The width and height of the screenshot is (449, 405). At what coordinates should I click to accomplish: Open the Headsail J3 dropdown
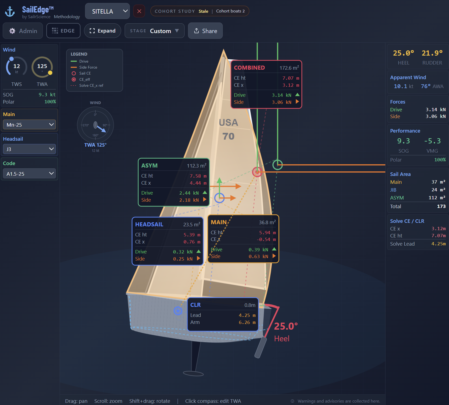[29, 149]
